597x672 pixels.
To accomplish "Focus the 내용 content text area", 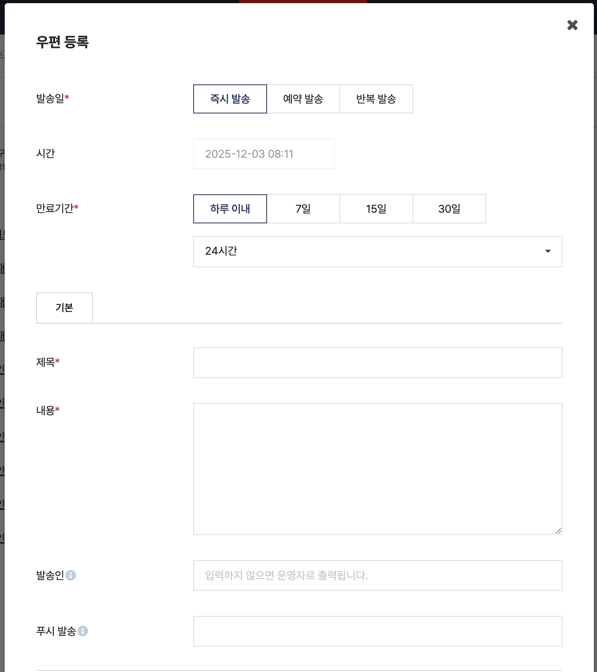I will [x=377, y=469].
